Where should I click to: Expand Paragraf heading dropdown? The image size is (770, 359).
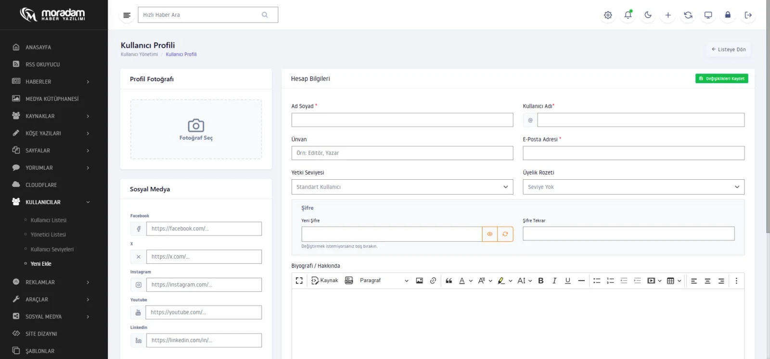click(384, 281)
